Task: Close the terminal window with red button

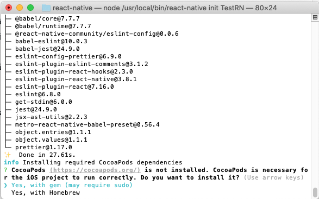Action: tap(9, 8)
